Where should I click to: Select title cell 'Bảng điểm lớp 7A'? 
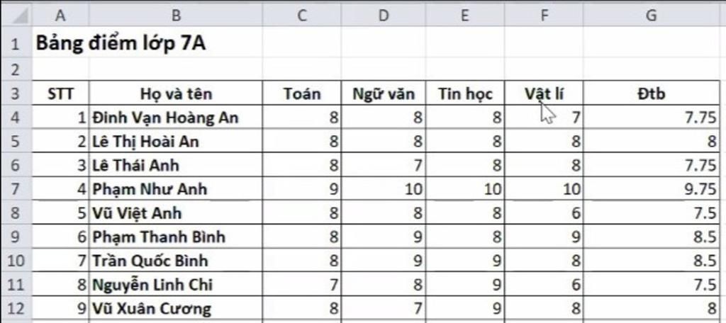pyautogui.click(x=121, y=43)
